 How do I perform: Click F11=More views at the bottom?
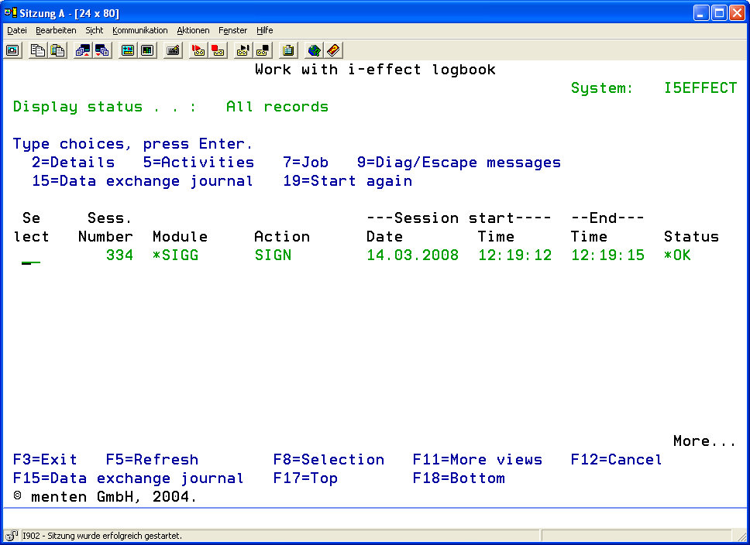click(477, 460)
